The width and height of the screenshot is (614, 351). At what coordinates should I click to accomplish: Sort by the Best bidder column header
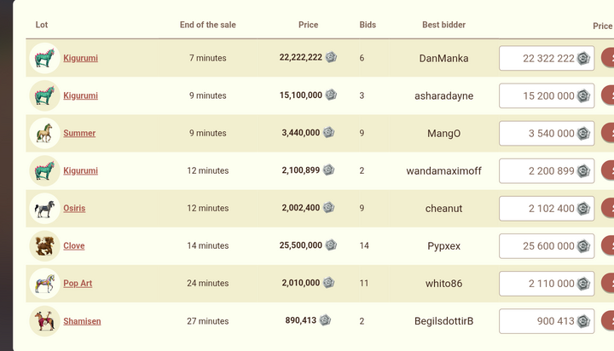443,25
